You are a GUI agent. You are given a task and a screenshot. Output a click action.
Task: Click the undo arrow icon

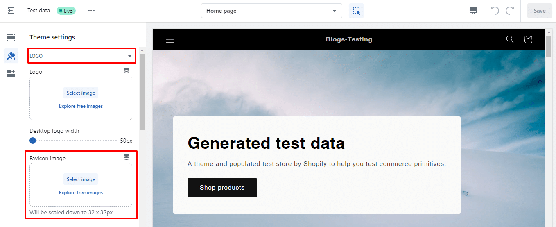click(x=495, y=11)
